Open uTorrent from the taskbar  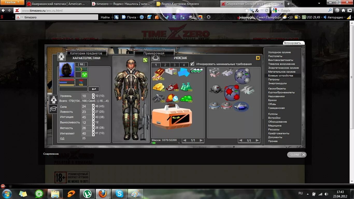coord(87,194)
